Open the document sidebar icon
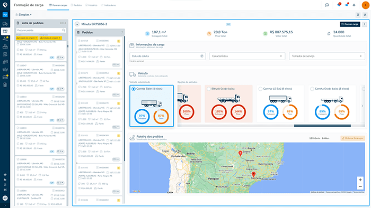This screenshot has width=371, height=208. coord(5,85)
